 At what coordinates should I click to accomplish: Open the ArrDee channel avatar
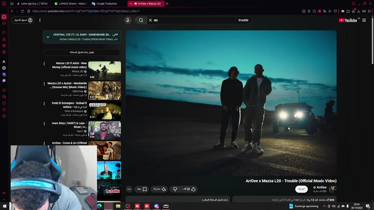click(333, 189)
